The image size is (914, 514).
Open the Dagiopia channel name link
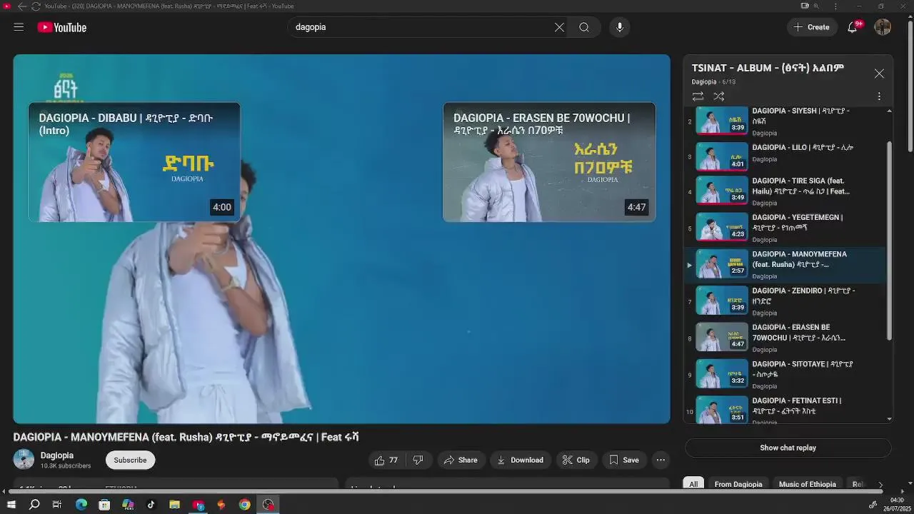coord(57,455)
